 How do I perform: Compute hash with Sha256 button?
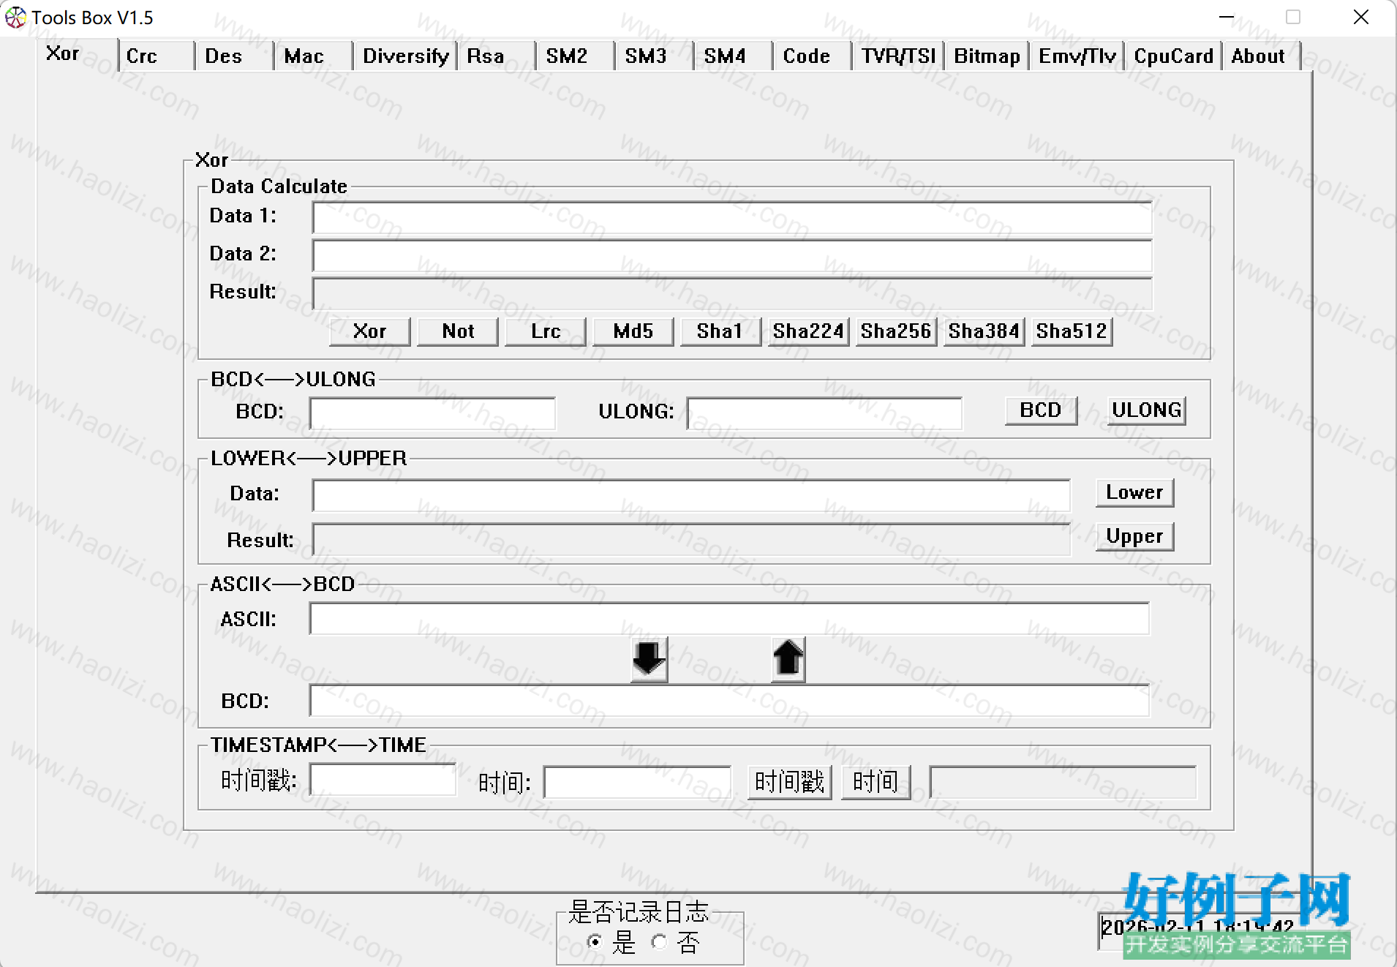pyautogui.click(x=897, y=331)
